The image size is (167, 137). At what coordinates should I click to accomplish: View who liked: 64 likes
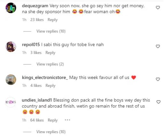click(x=37, y=120)
